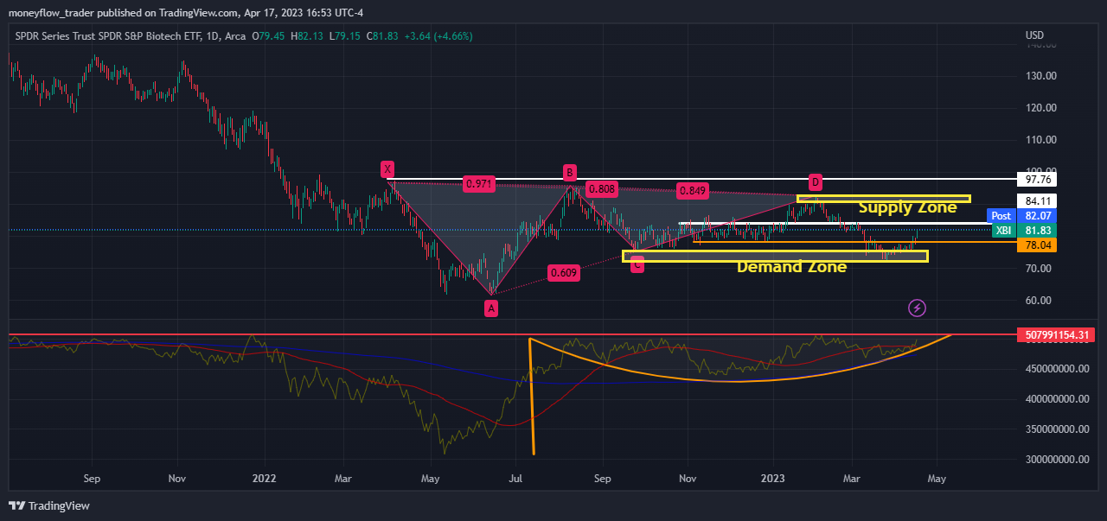1107x521 pixels.
Task: Click the XBI 81.83 price tag
Action: coord(1024,230)
